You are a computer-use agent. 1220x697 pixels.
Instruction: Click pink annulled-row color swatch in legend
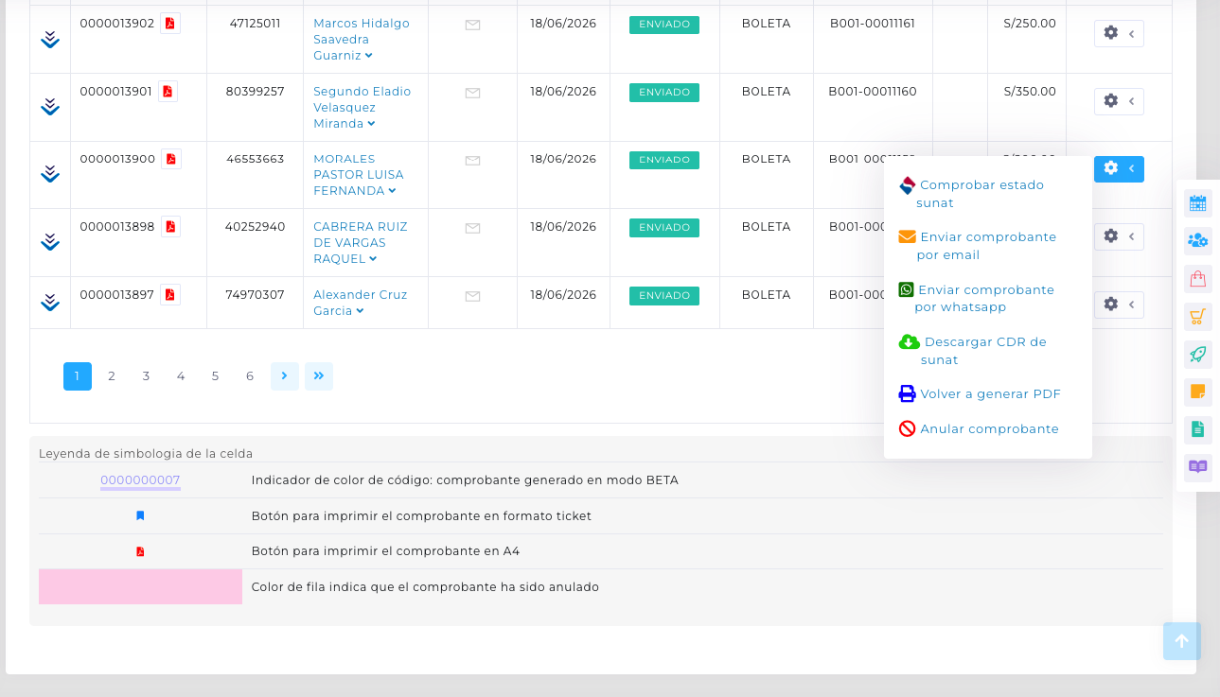[x=140, y=586]
